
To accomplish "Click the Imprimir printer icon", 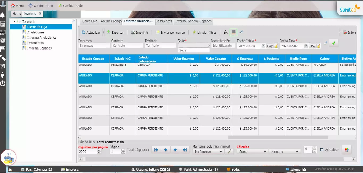I will (x=133, y=33).
